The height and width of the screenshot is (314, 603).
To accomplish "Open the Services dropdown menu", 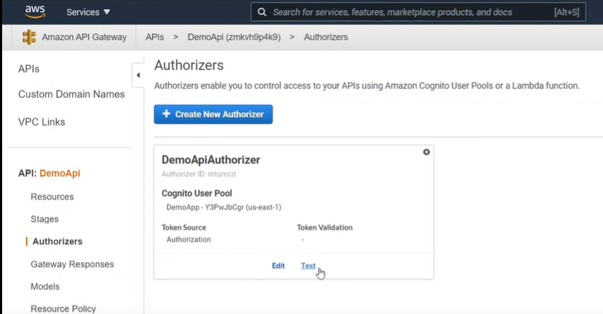I will (89, 12).
